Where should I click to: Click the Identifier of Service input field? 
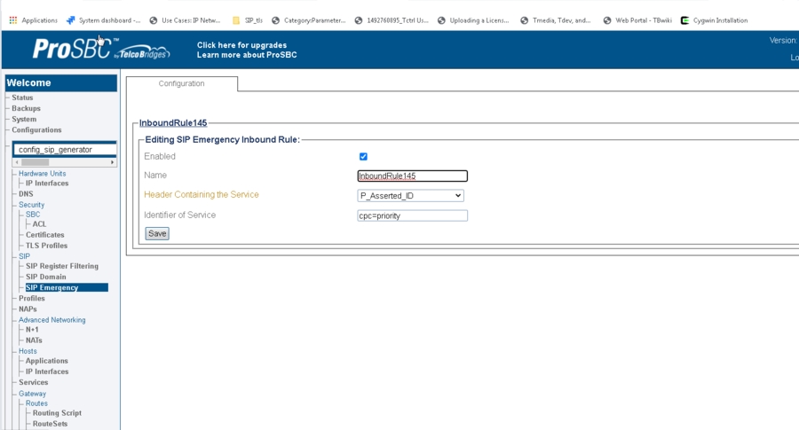click(x=412, y=215)
